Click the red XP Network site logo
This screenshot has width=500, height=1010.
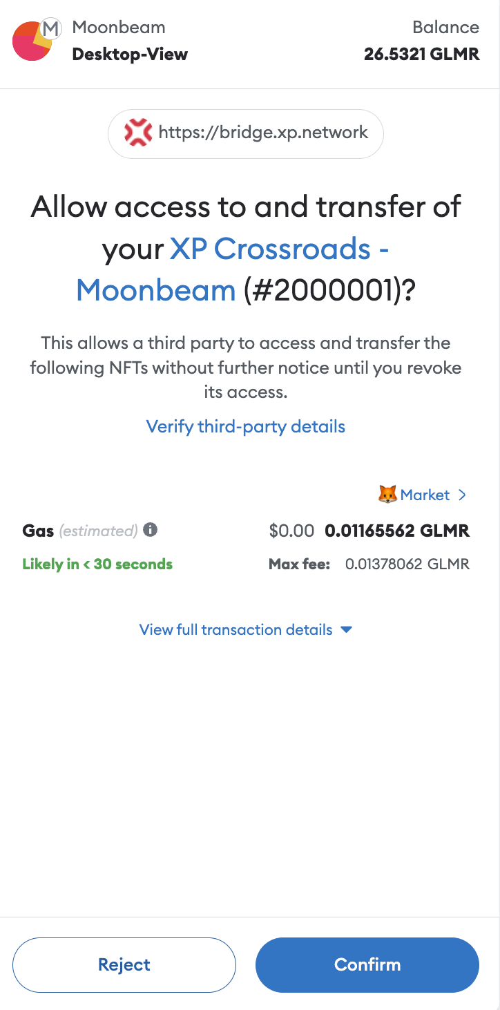click(138, 132)
